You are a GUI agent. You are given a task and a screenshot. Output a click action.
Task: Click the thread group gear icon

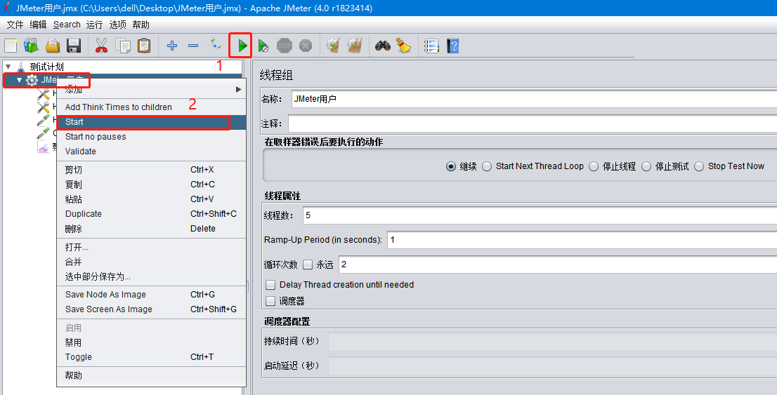[32, 80]
